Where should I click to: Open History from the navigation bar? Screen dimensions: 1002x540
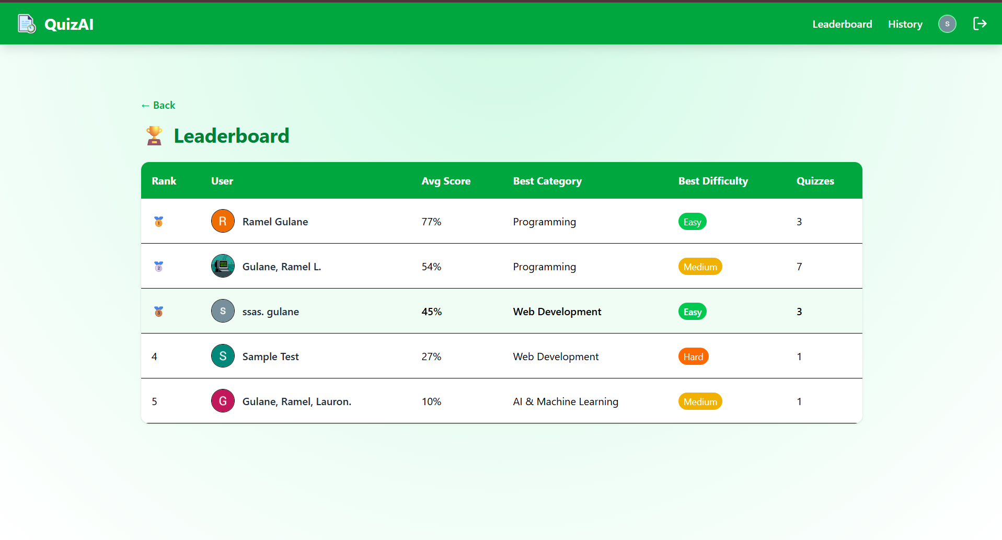[905, 24]
